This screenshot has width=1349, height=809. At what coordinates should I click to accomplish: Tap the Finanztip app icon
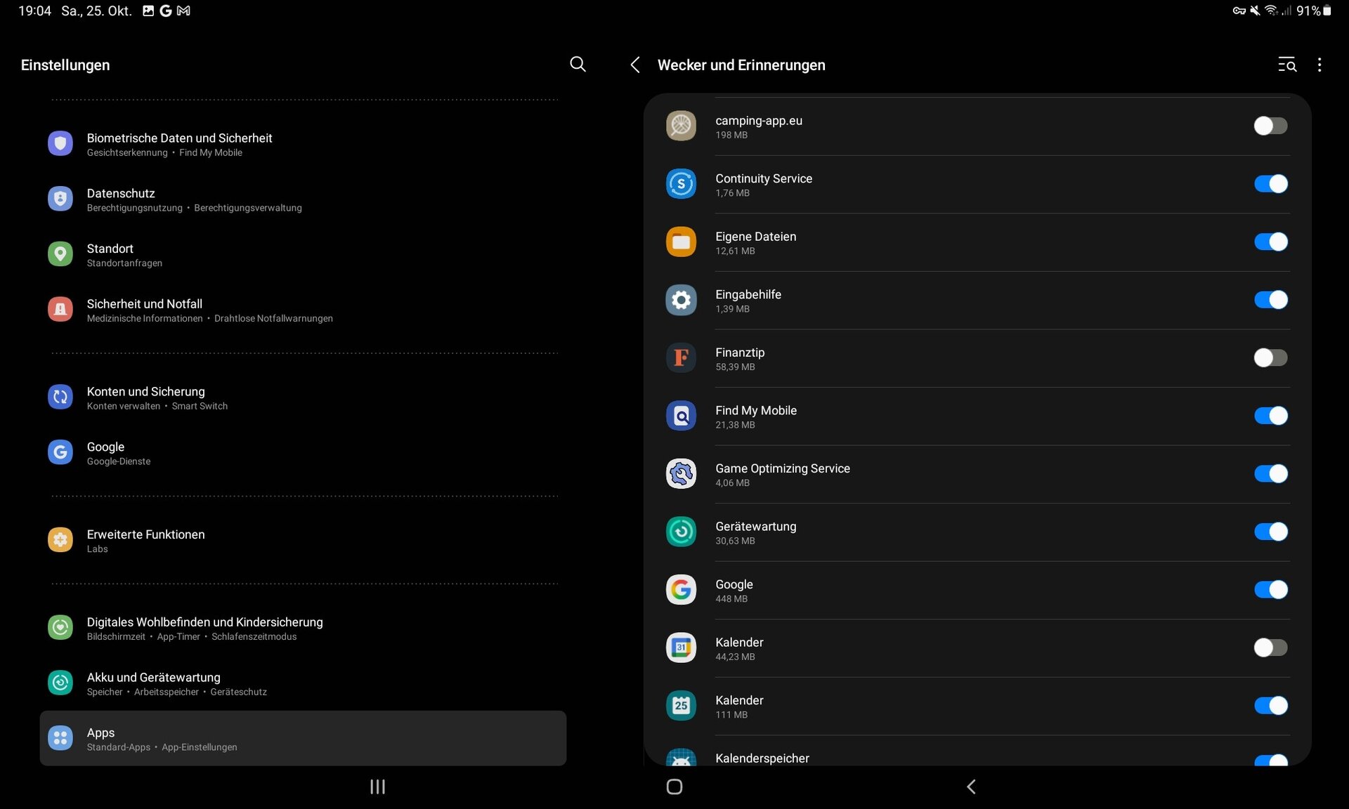[x=681, y=358]
